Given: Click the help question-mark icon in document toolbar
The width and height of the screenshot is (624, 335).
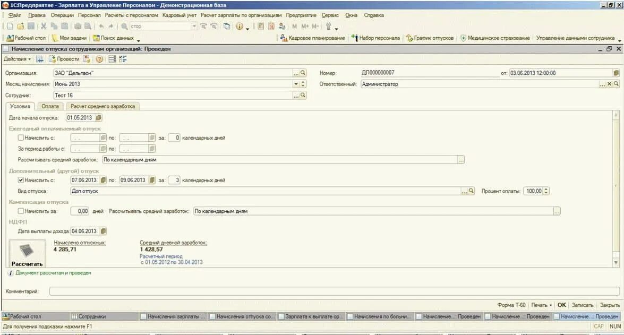Looking at the screenshot, I should tap(99, 59).
